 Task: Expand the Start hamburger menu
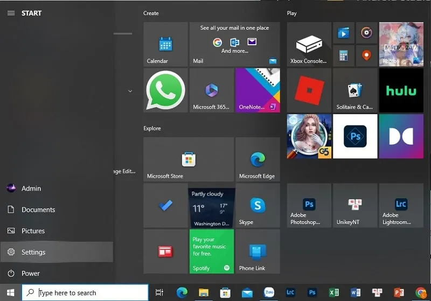point(11,13)
